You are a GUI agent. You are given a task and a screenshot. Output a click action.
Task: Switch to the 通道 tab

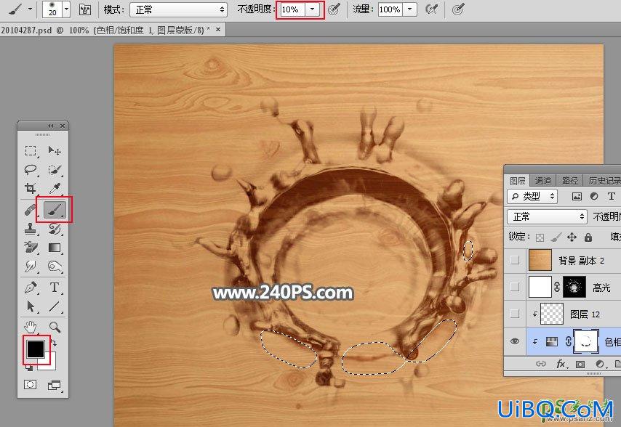click(542, 181)
